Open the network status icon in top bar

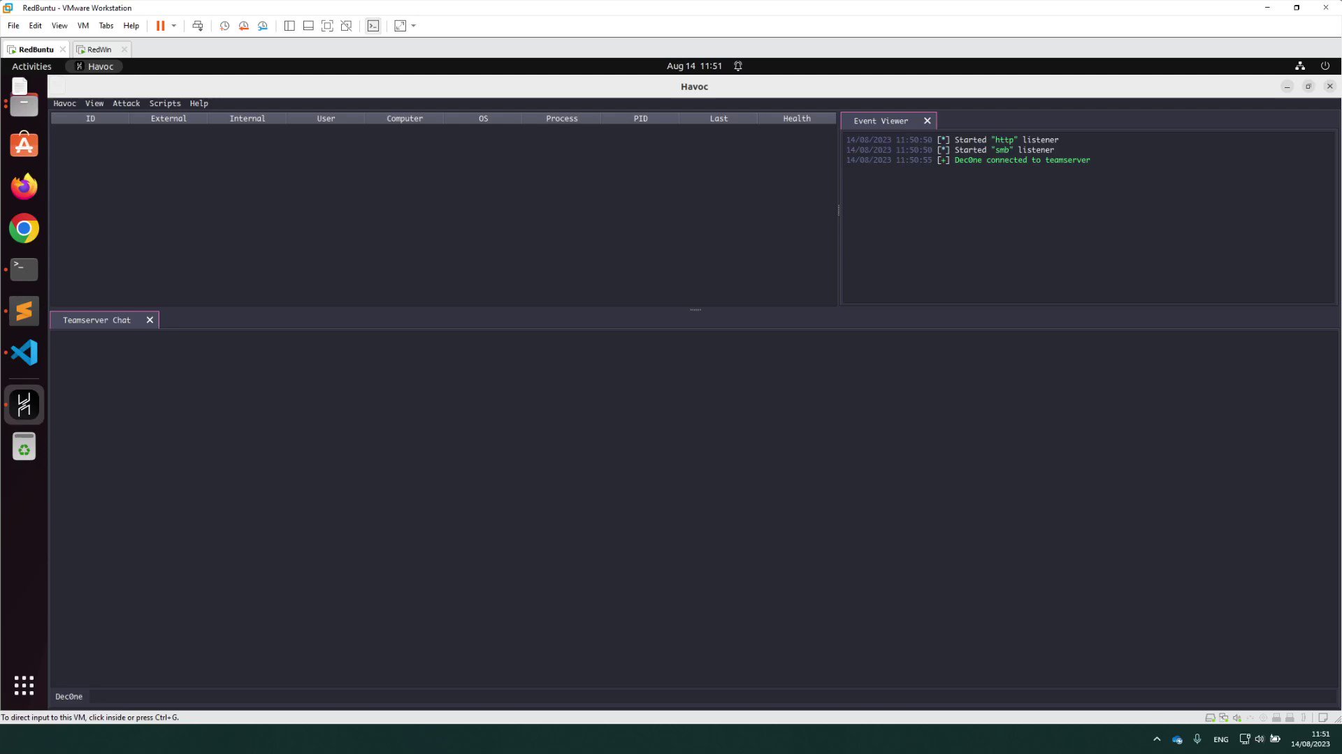click(1300, 66)
